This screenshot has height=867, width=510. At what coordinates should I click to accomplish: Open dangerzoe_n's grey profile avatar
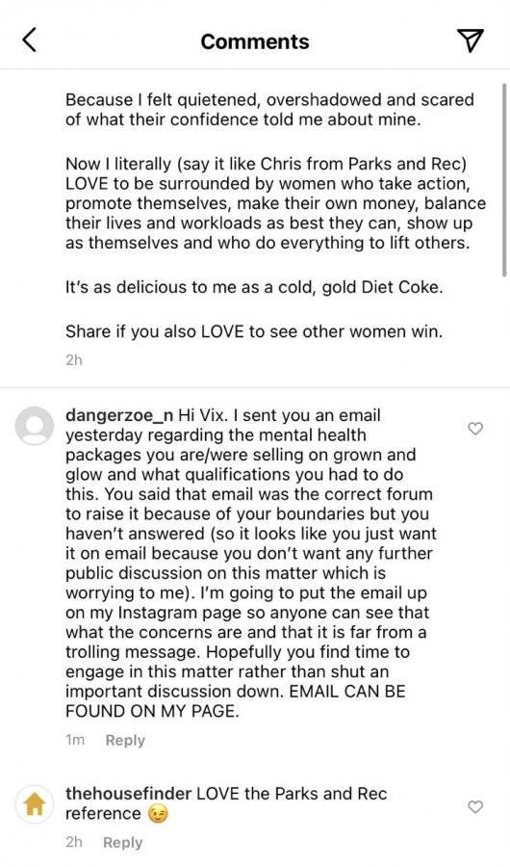(x=35, y=426)
